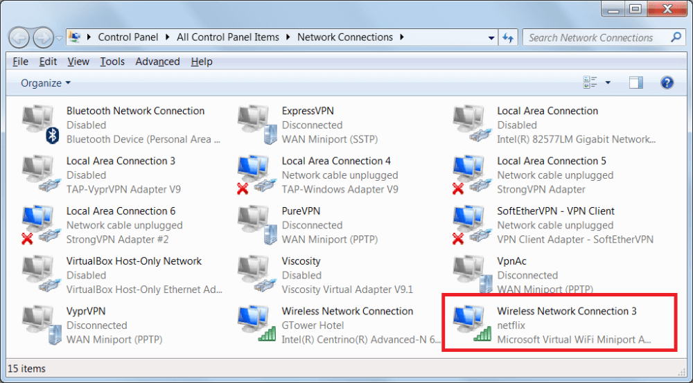Open the Help question mark icon
The image size is (693, 383).
pos(667,82)
